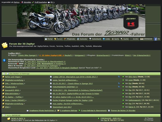Screen dimensions: 162x122
Task: Open the Archiv page
Action: tap(134, 39)
